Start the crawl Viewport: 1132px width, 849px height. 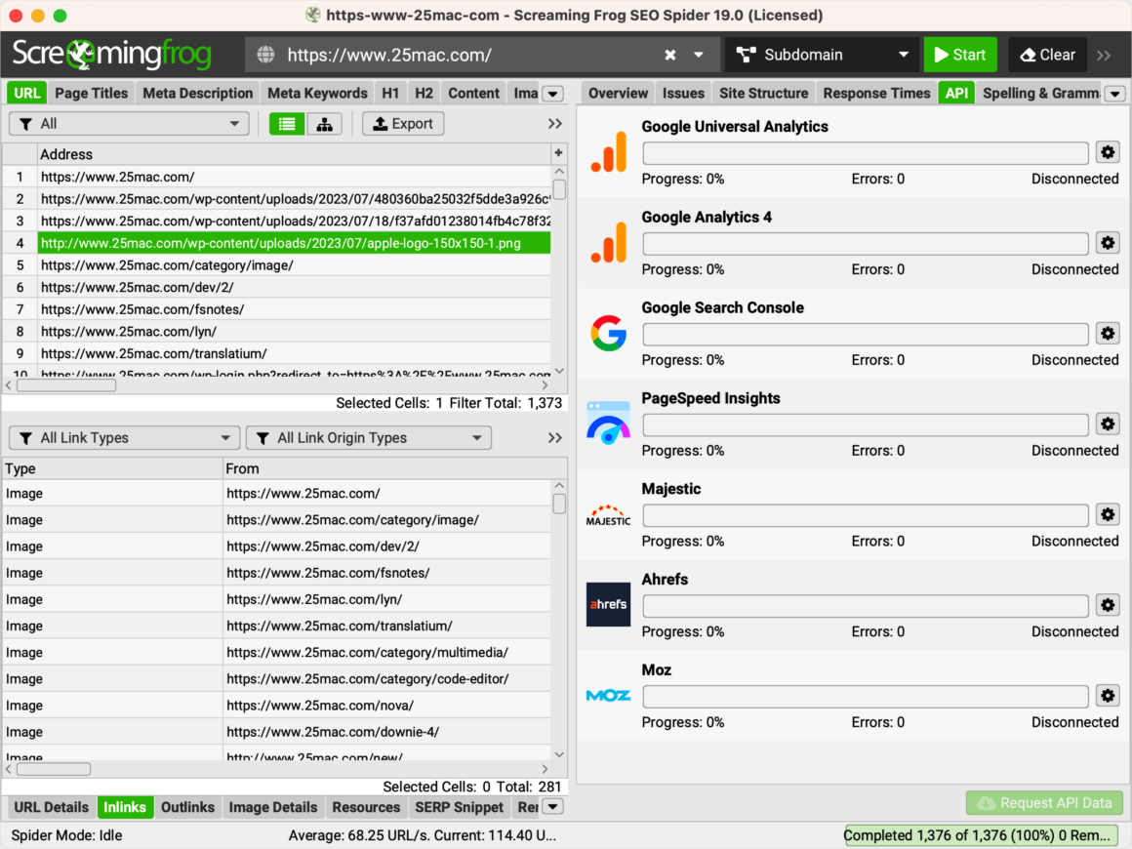pyautogui.click(x=960, y=55)
